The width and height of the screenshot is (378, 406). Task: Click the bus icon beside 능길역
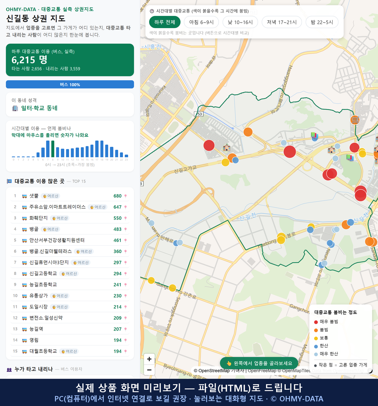pos(25,329)
